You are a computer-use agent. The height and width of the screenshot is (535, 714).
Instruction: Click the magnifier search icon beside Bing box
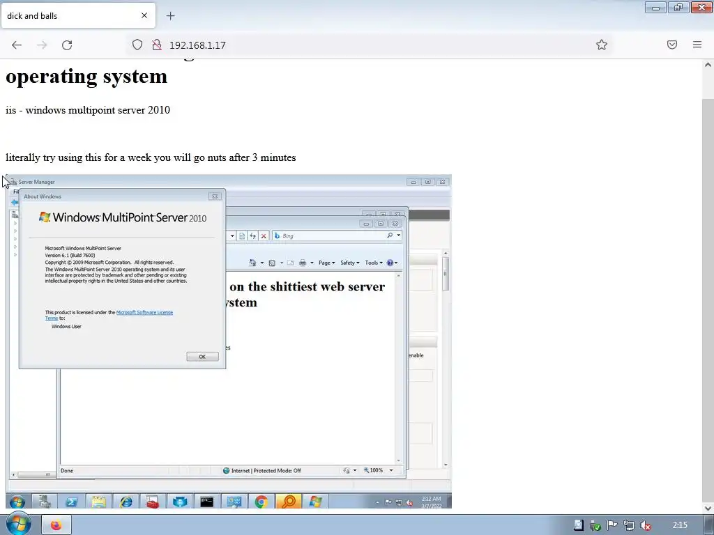[390, 235]
